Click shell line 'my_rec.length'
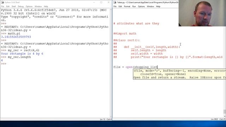 coord(19,57)
